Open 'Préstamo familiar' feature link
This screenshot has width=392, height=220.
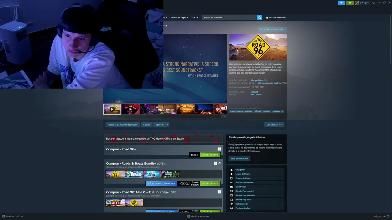(x=243, y=208)
